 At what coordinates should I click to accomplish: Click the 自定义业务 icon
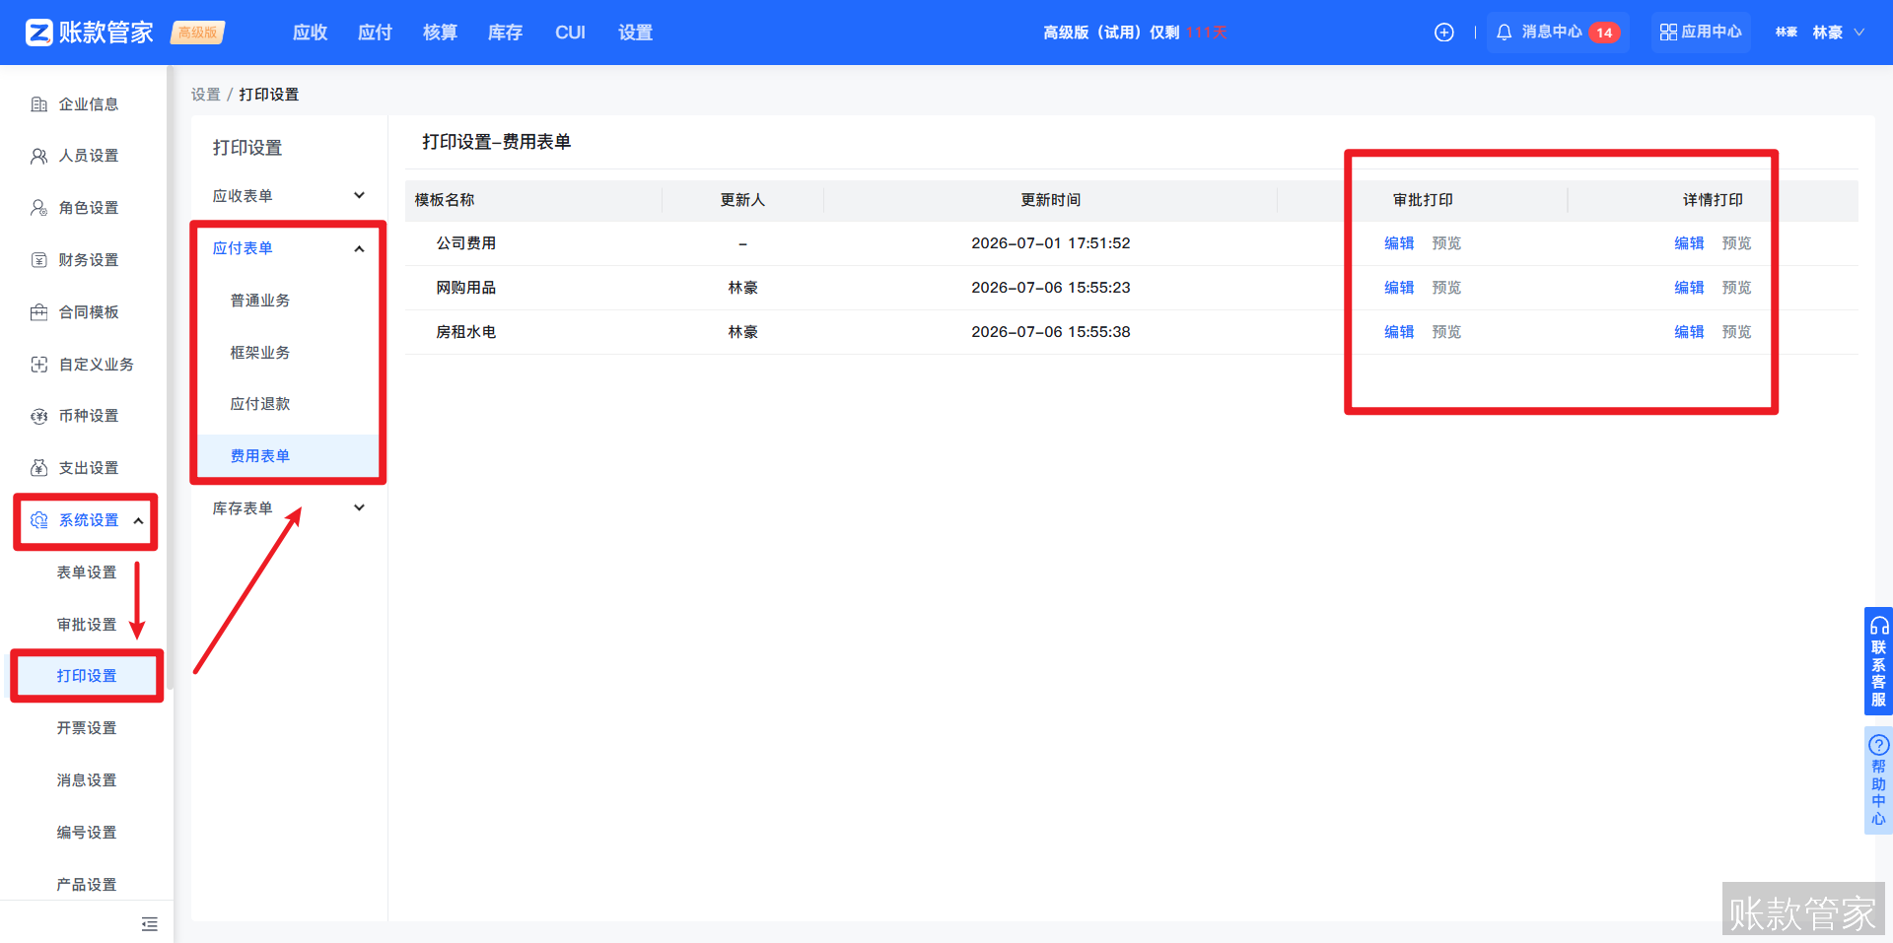[x=38, y=365]
